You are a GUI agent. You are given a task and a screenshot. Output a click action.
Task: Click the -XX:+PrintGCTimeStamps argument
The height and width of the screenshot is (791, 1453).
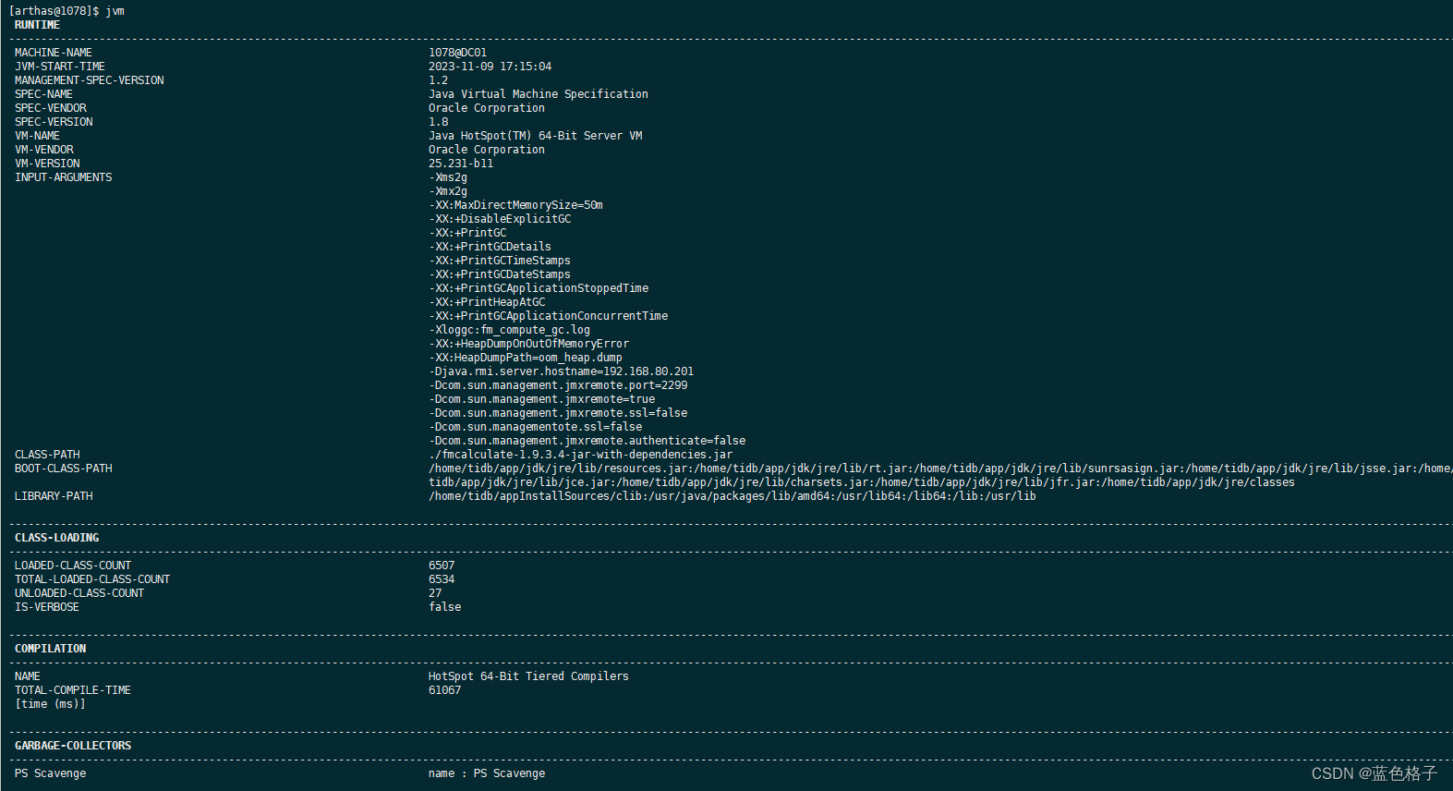pyautogui.click(x=500, y=261)
